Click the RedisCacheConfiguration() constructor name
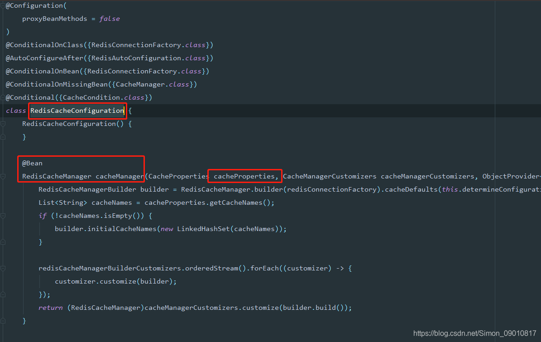Image resolution: width=541 pixels, height=342 pixels. pos(69,124)
